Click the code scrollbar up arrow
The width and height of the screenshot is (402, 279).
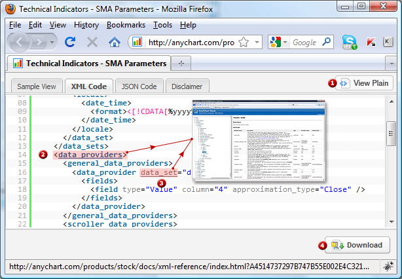click(392, 102)
